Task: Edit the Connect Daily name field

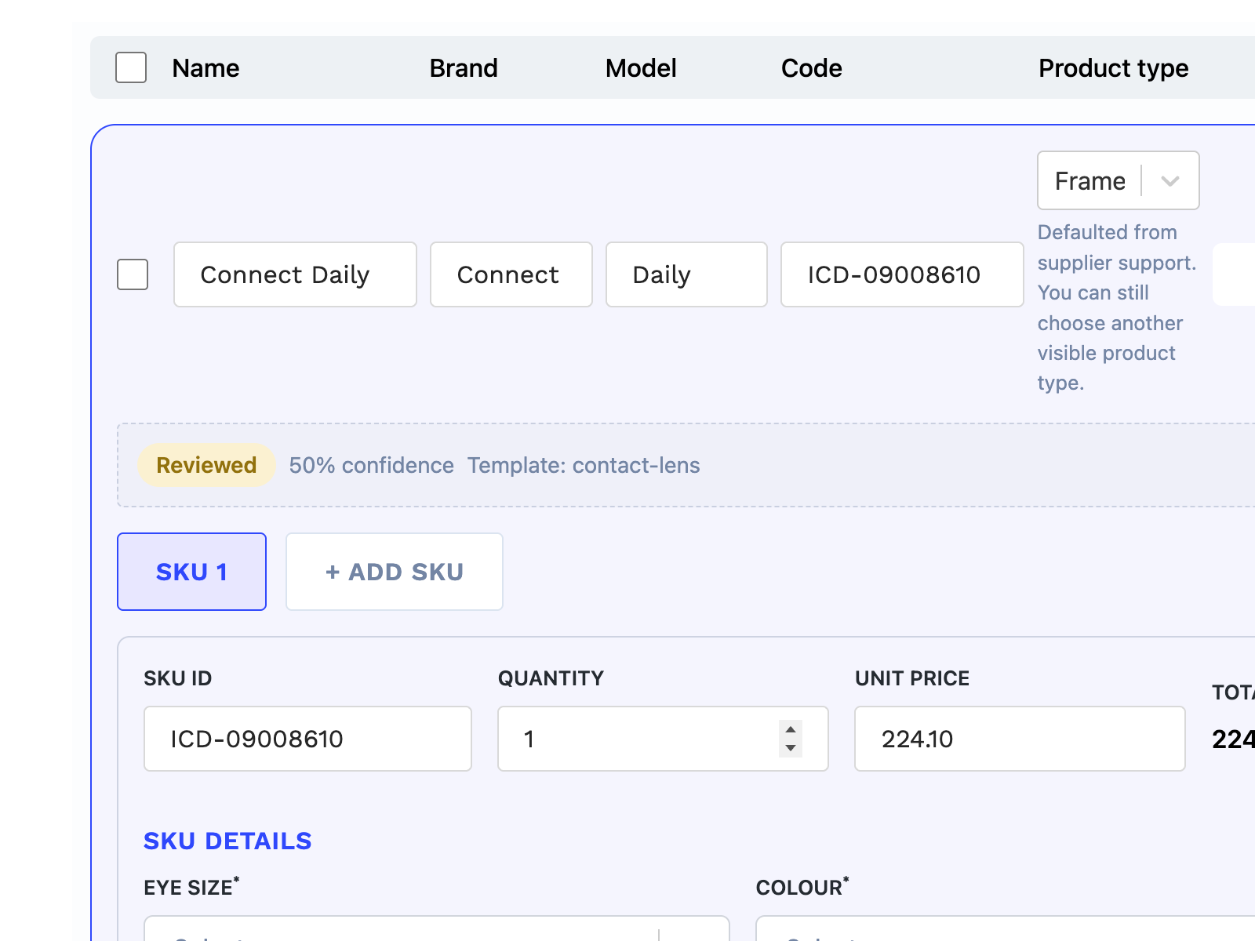Action: point(295,274)
